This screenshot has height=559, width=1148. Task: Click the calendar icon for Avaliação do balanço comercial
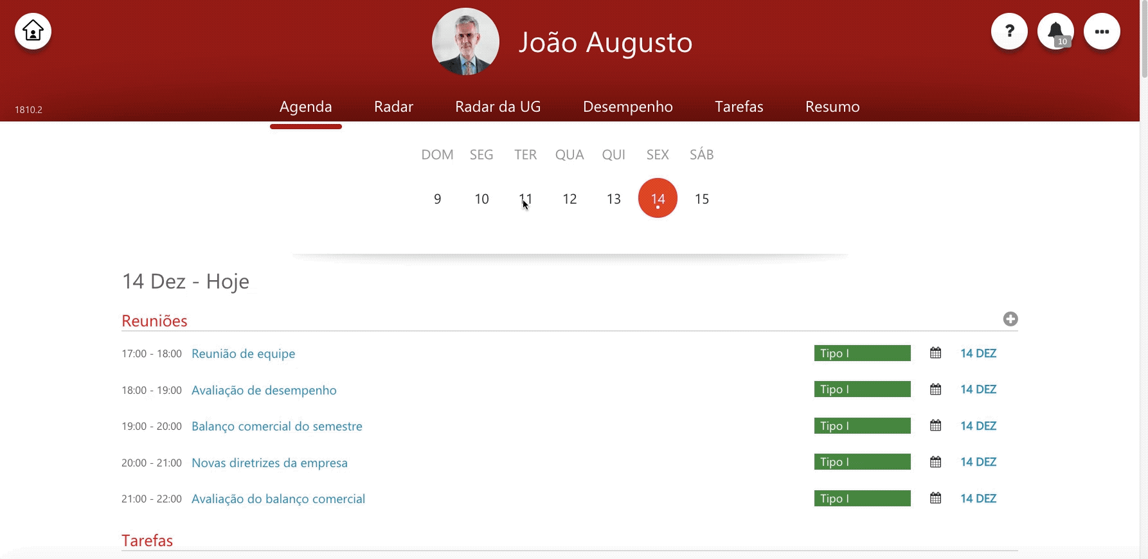tap(936, 498)
